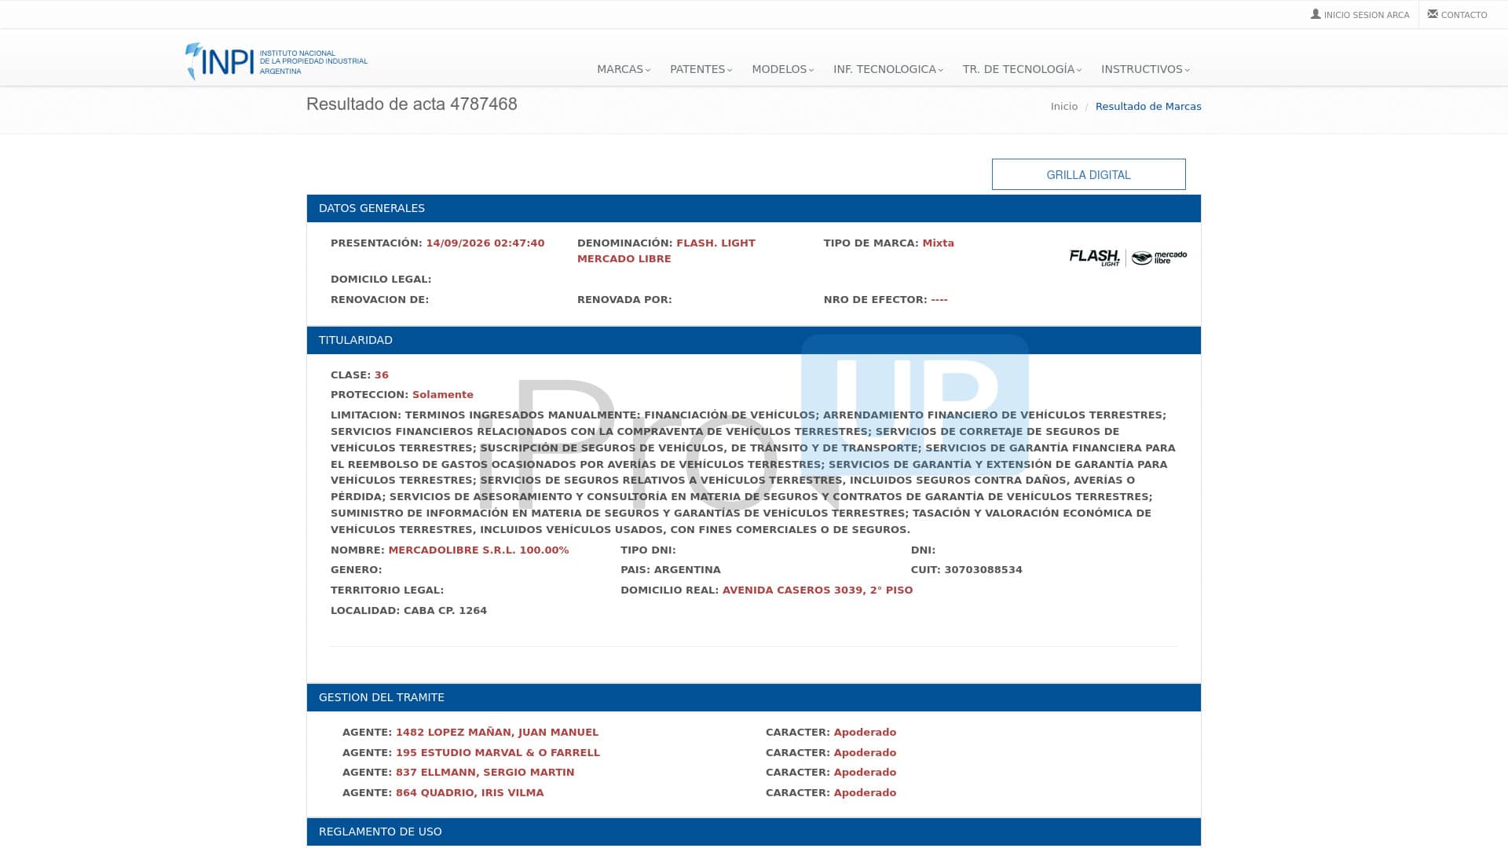This screenshot has height=848, width=1508.
Task: Click the envelope icon beside CONTACTO
Action: pos(1433,14)
